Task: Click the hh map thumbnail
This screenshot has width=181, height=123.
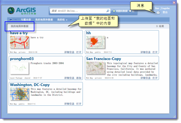Action: [96, 42]
